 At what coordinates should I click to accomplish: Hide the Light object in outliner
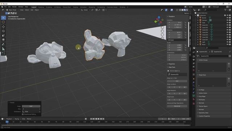click(x=227, y=42)
